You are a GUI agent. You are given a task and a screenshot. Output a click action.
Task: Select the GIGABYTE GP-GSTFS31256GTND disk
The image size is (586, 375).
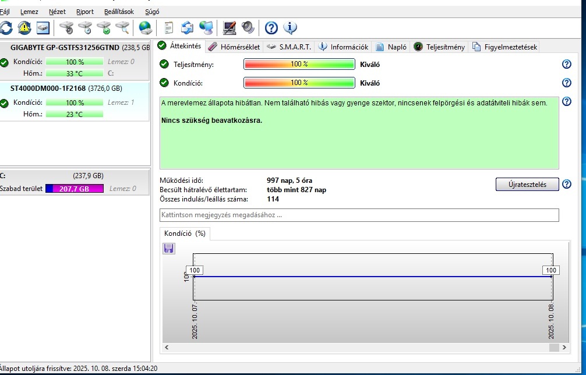pos(75,61)
